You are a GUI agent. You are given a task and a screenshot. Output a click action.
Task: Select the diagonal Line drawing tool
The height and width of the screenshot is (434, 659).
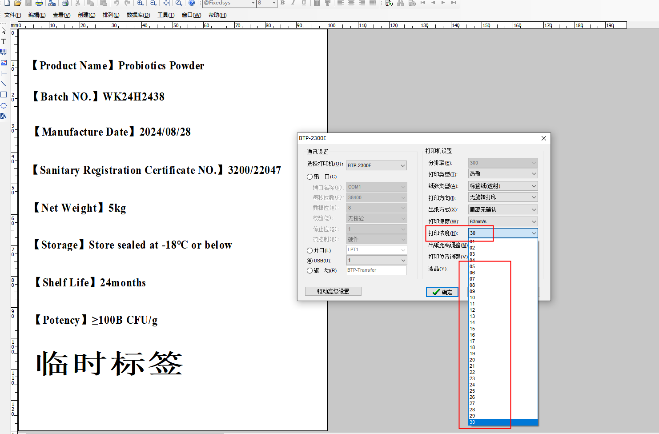(4, 84)
